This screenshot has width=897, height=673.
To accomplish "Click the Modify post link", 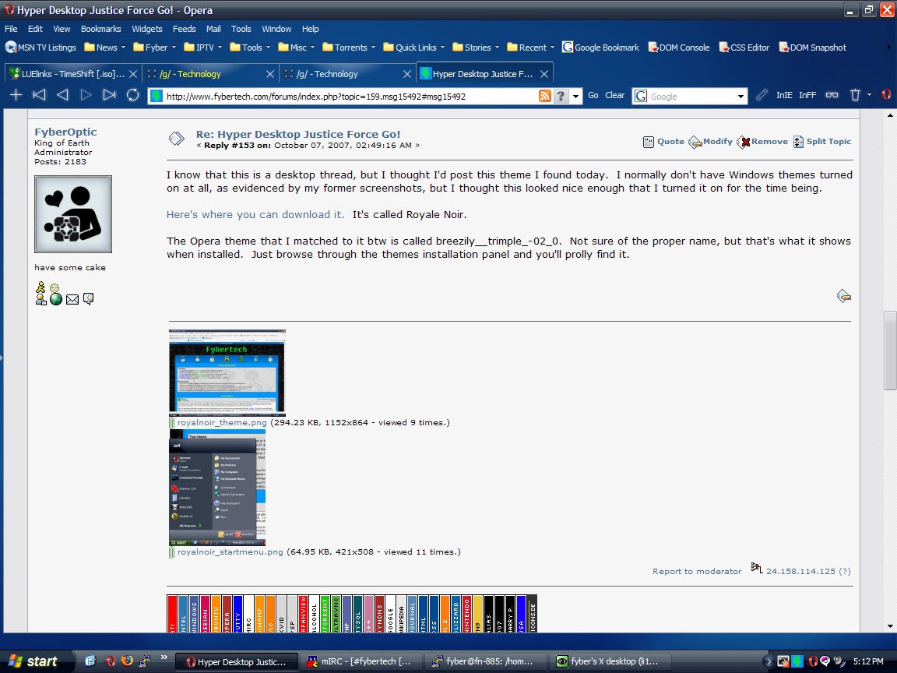I will click(x=710, y=141).
